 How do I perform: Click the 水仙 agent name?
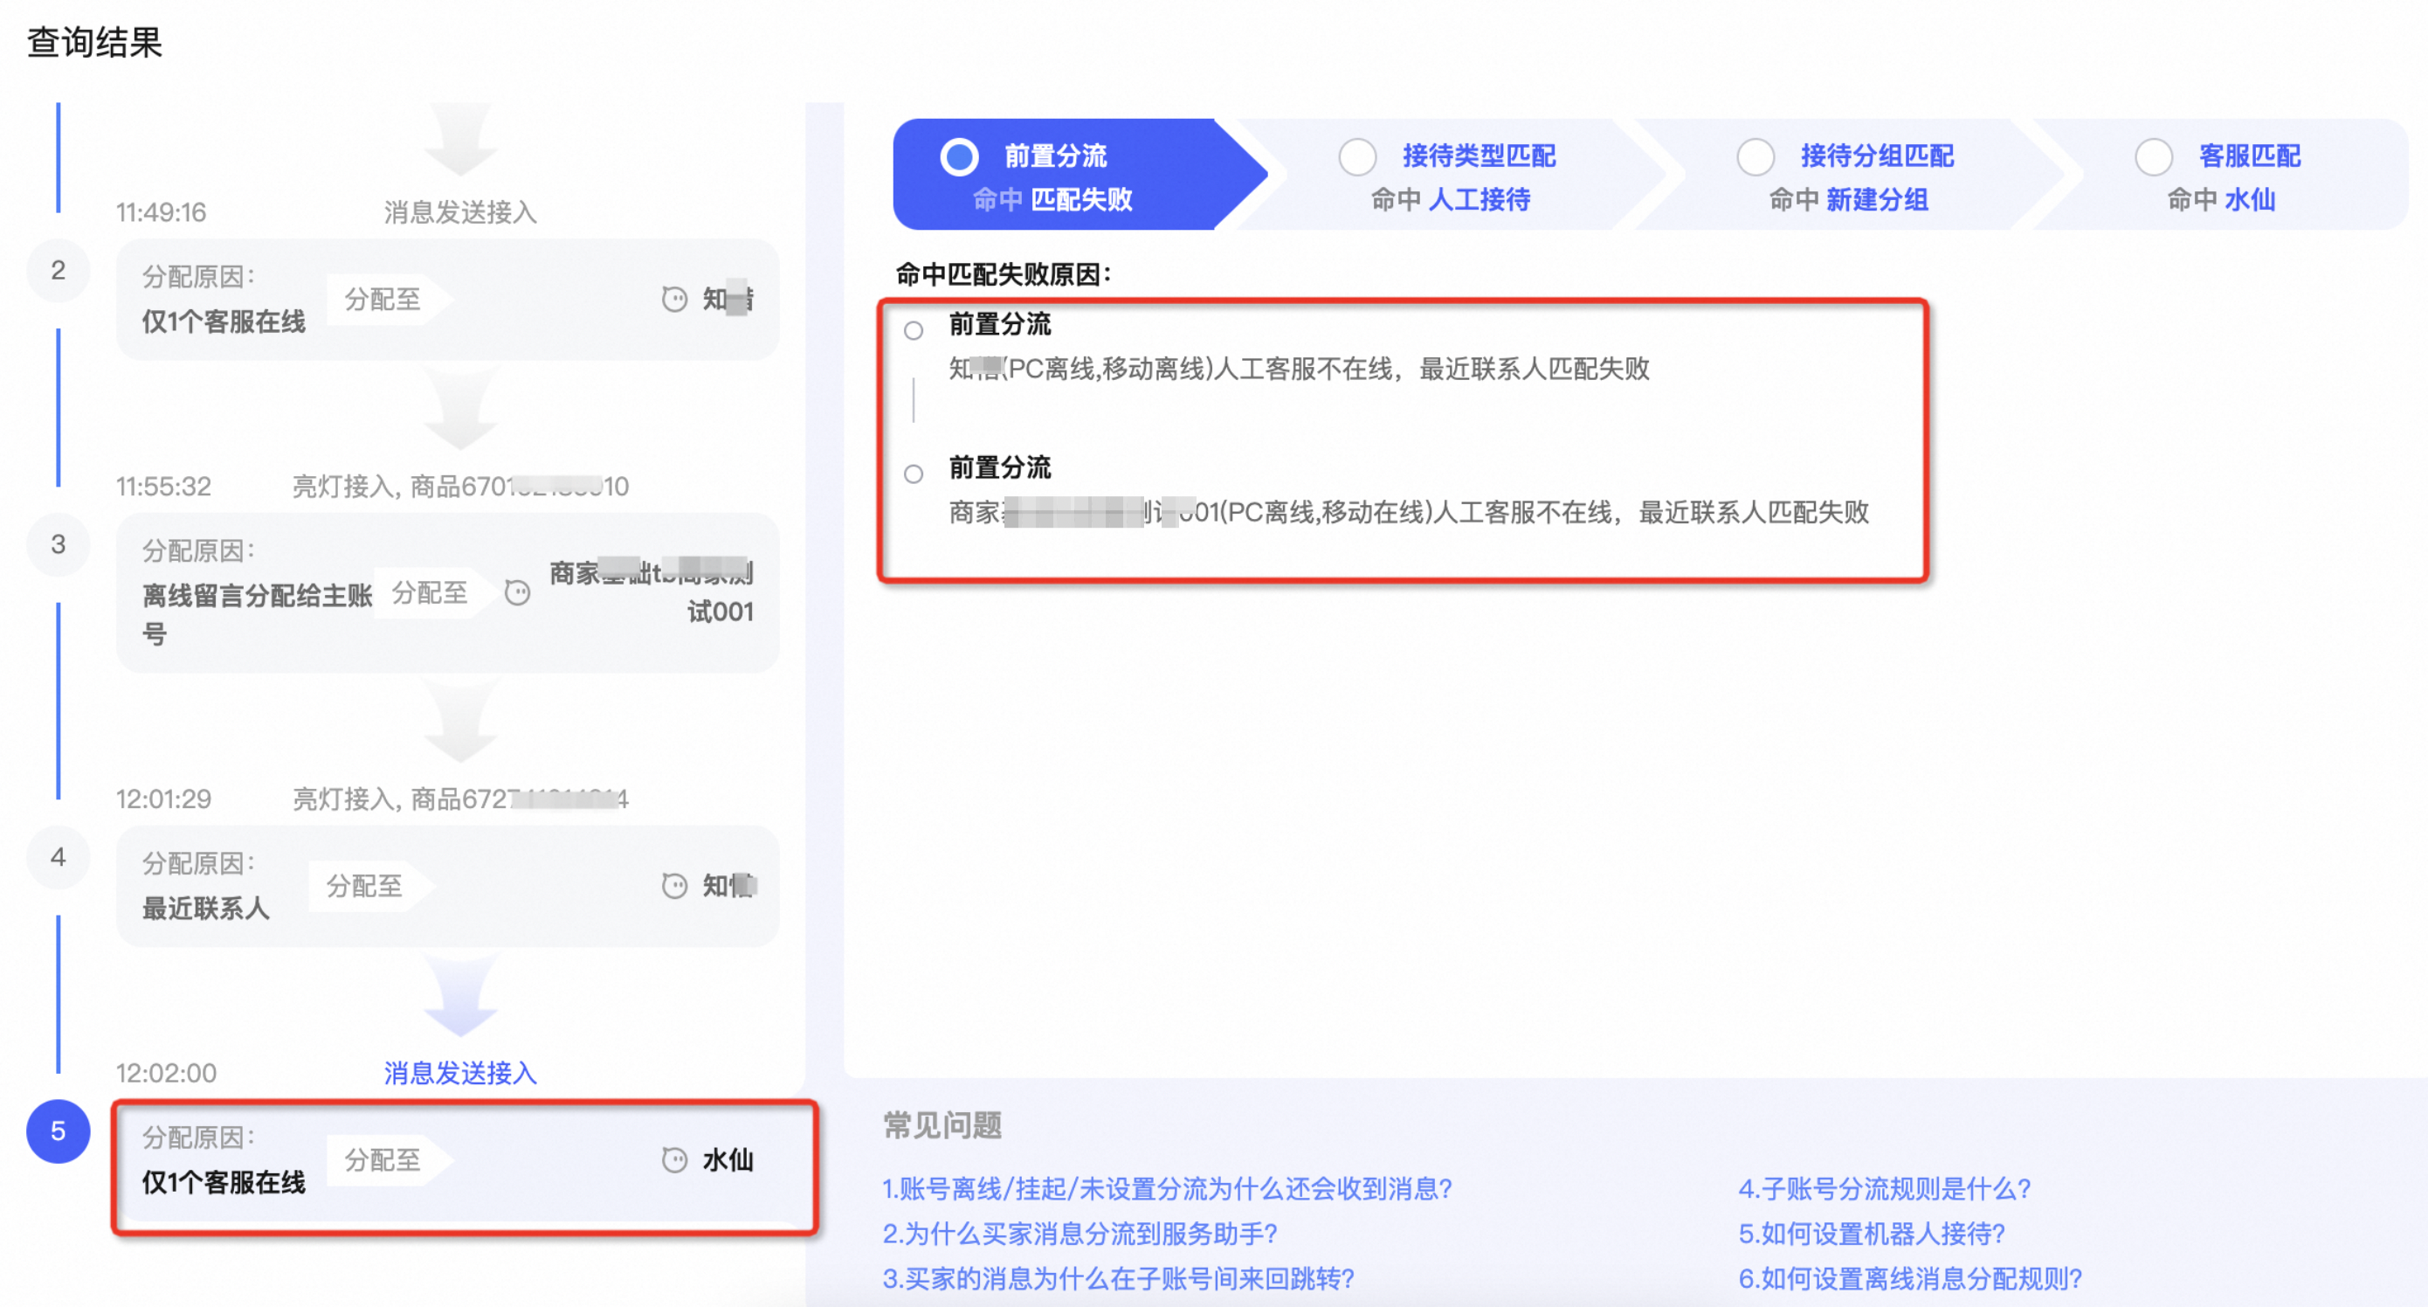[728, 1160]
